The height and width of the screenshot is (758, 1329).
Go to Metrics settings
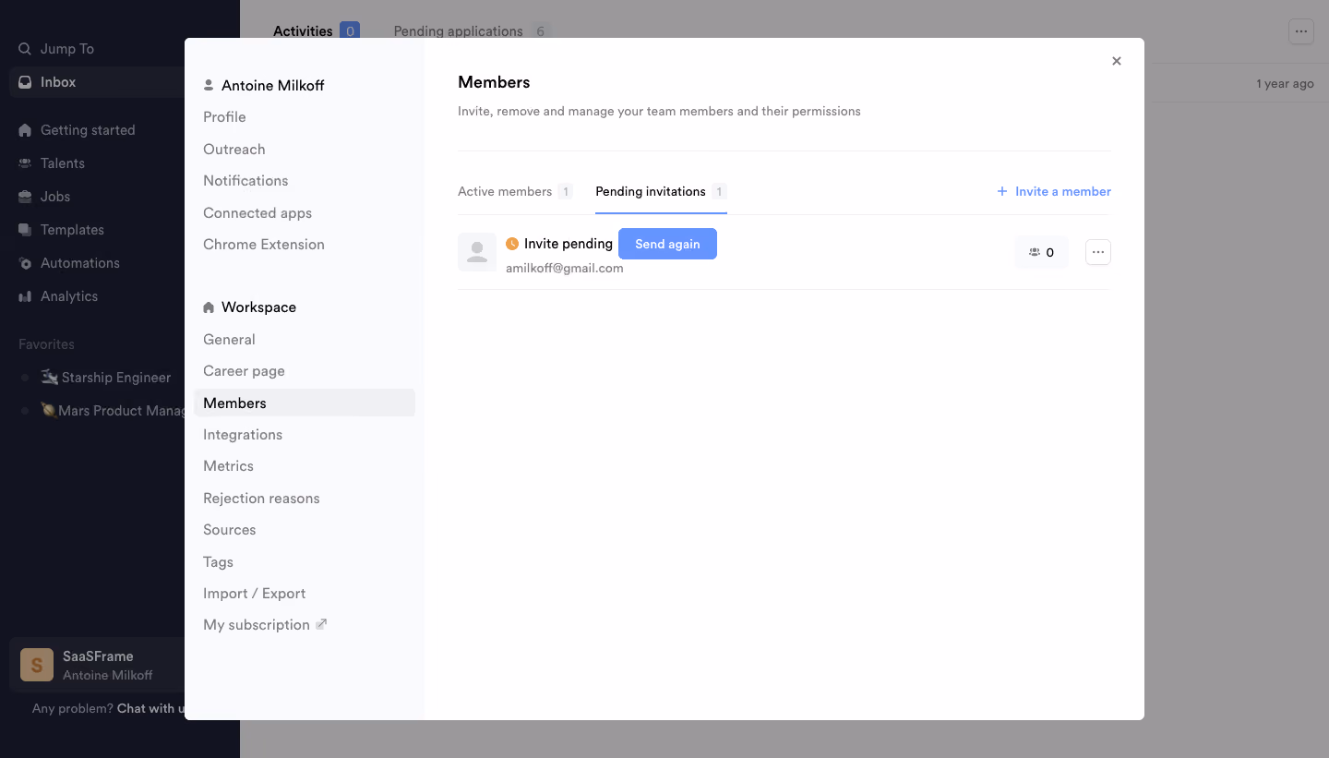pos(228,466)
